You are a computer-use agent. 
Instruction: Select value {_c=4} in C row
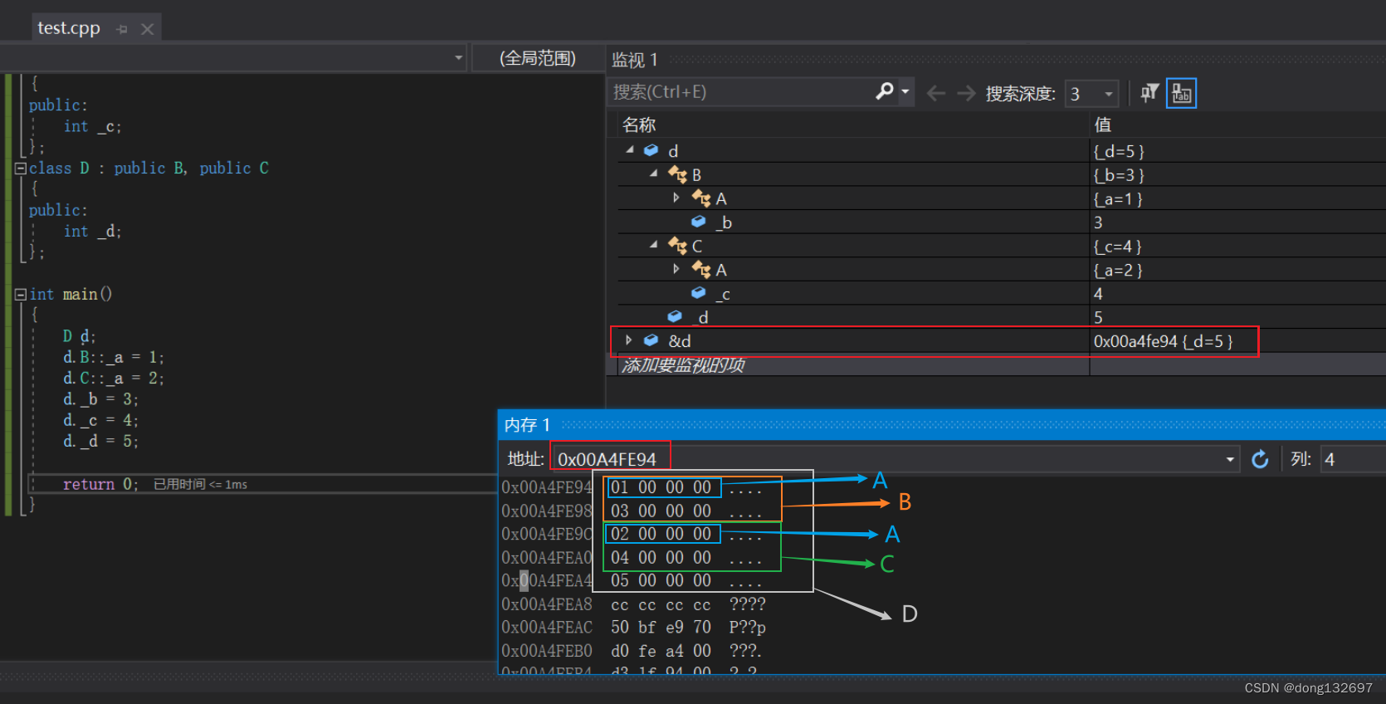pyautogui.click(x=1117, y=247)
